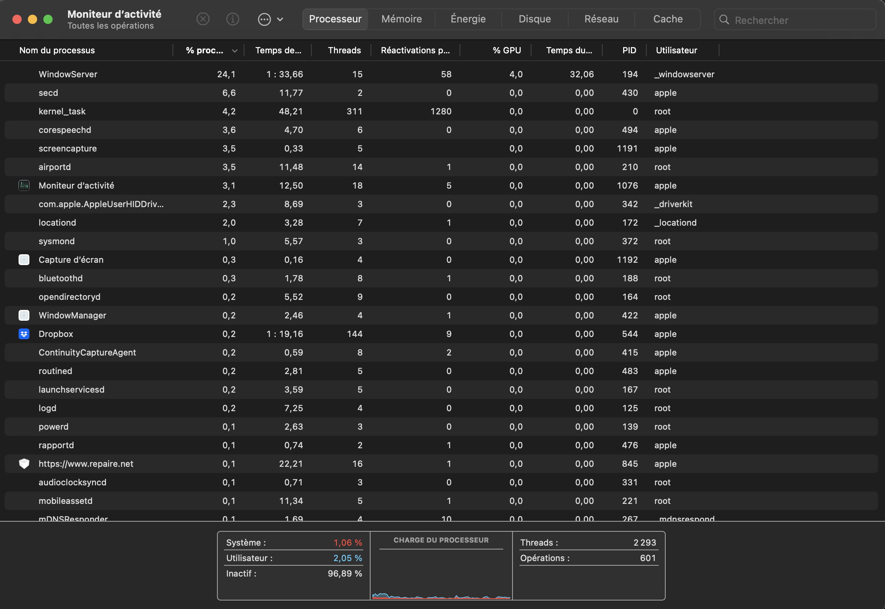Sort by Threads column header
This screenshot has width=885, height=609.
coord(344,50)
